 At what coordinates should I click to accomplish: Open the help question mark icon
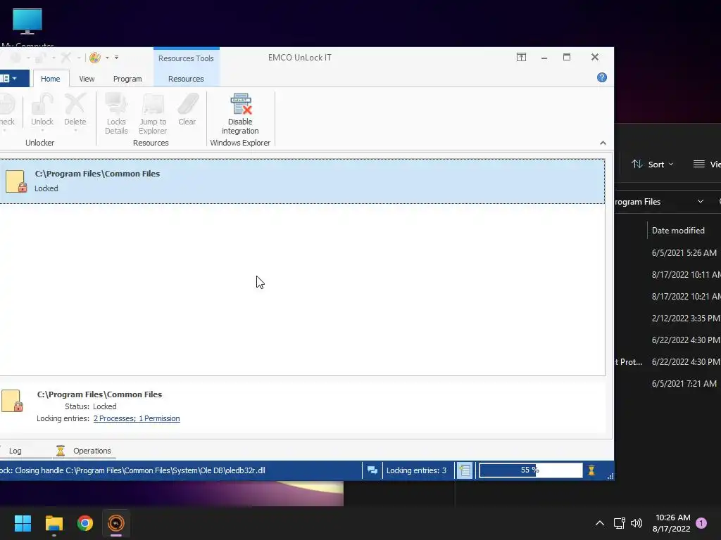pos(601,77)
